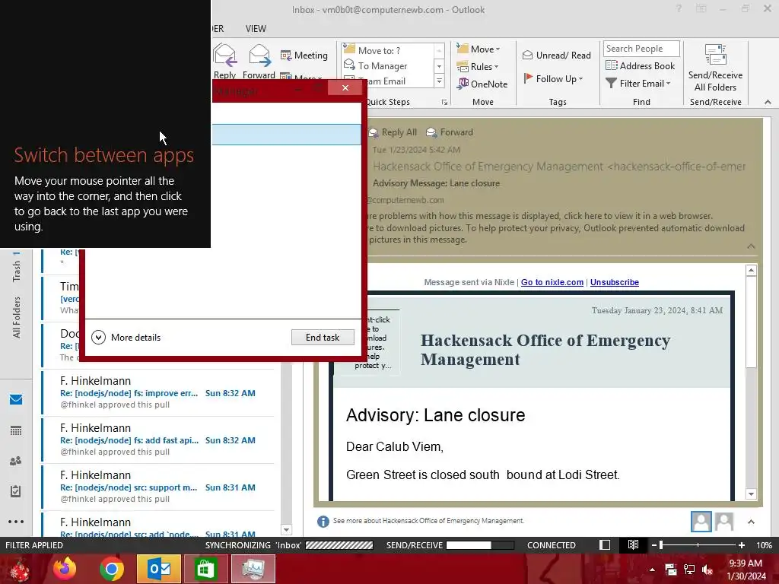Screen dimensions: 779x584
Task: Click the Unsubscribe link
Action: pyautogui.click(x=615, y=282)
